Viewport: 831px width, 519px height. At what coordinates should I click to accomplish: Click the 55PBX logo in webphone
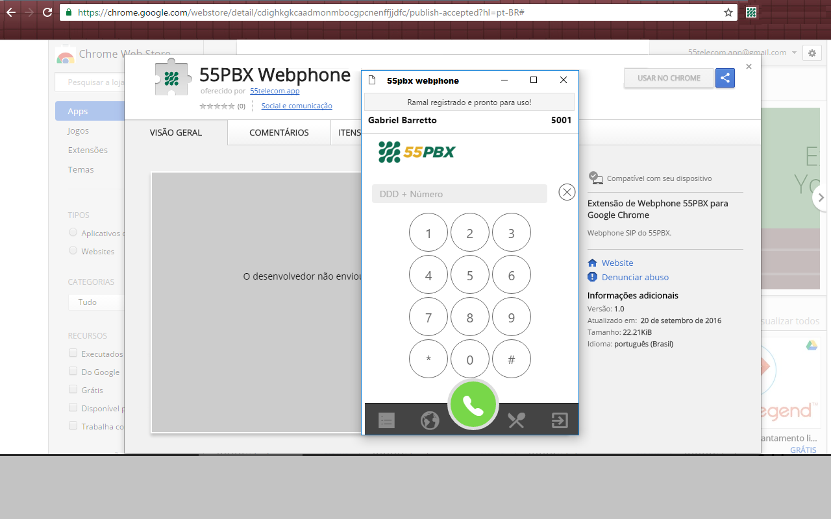(x=417, y=152)
